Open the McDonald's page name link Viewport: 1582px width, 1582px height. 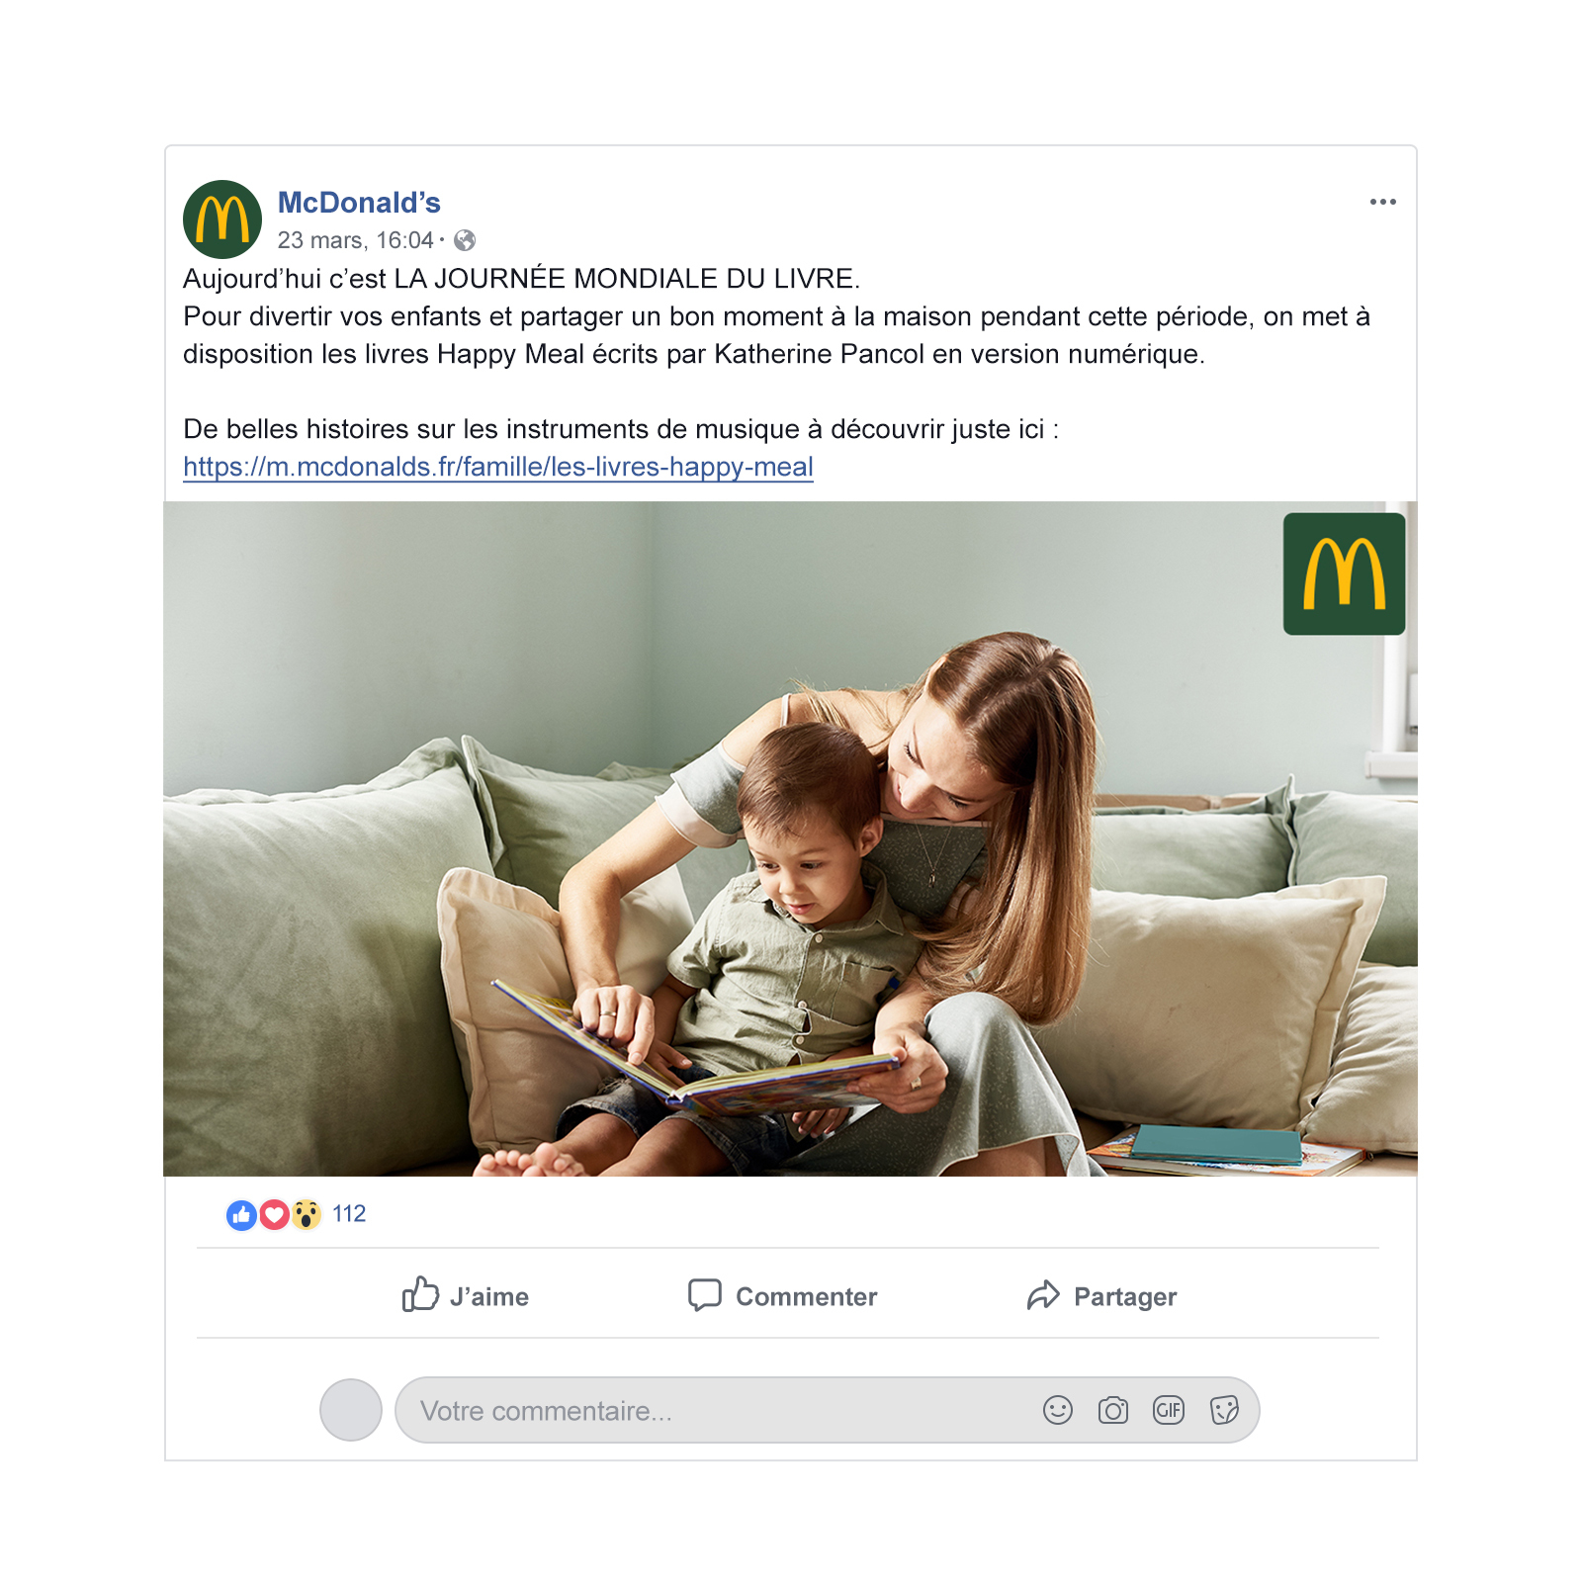359,203
